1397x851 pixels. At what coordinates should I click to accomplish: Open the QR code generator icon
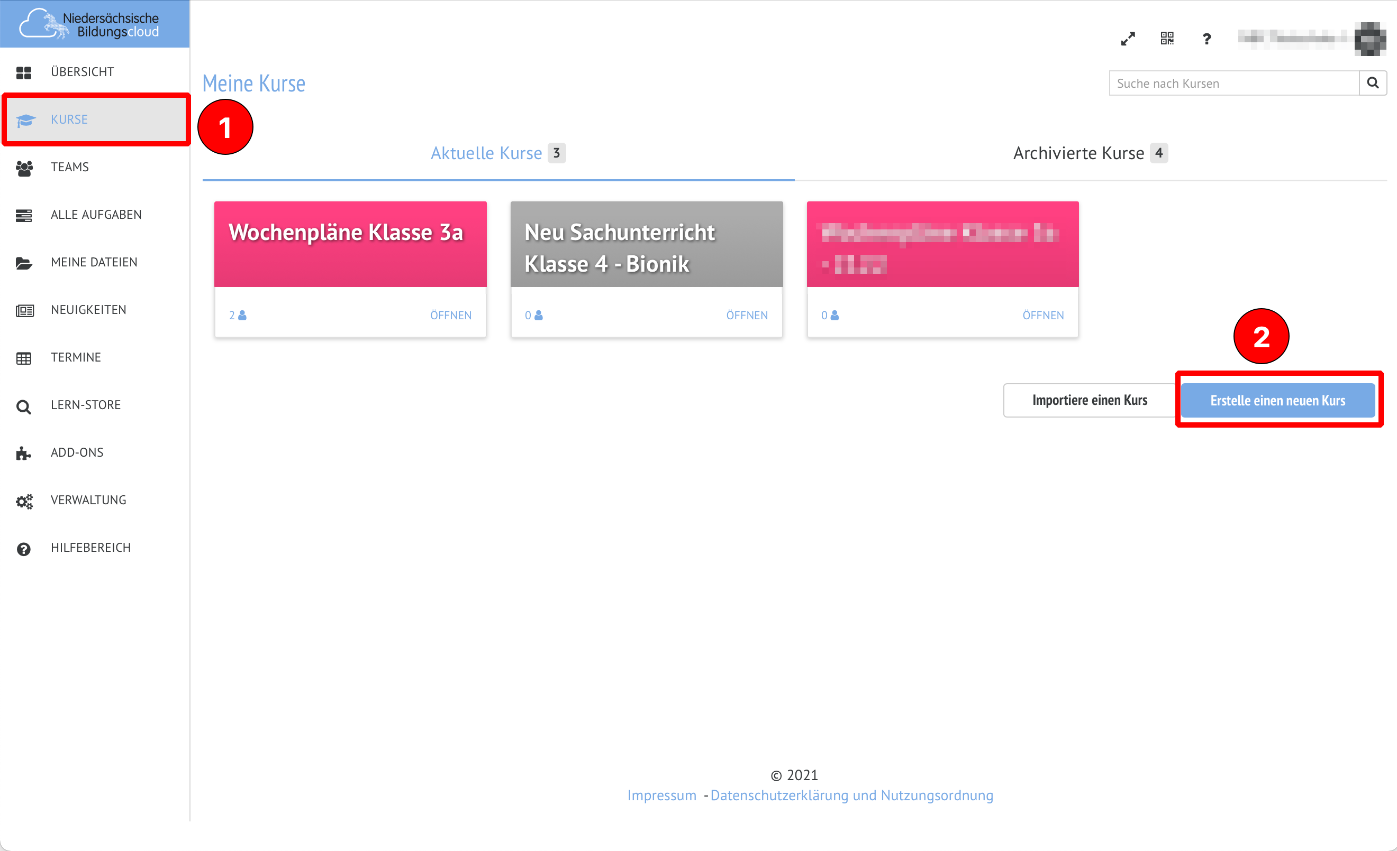coord(1167,39)
